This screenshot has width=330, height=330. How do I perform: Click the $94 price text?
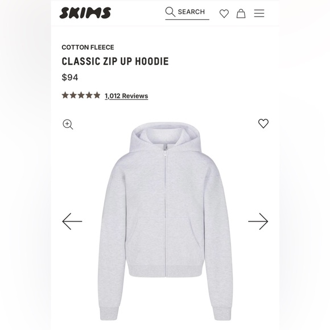(x=70, y=77)
